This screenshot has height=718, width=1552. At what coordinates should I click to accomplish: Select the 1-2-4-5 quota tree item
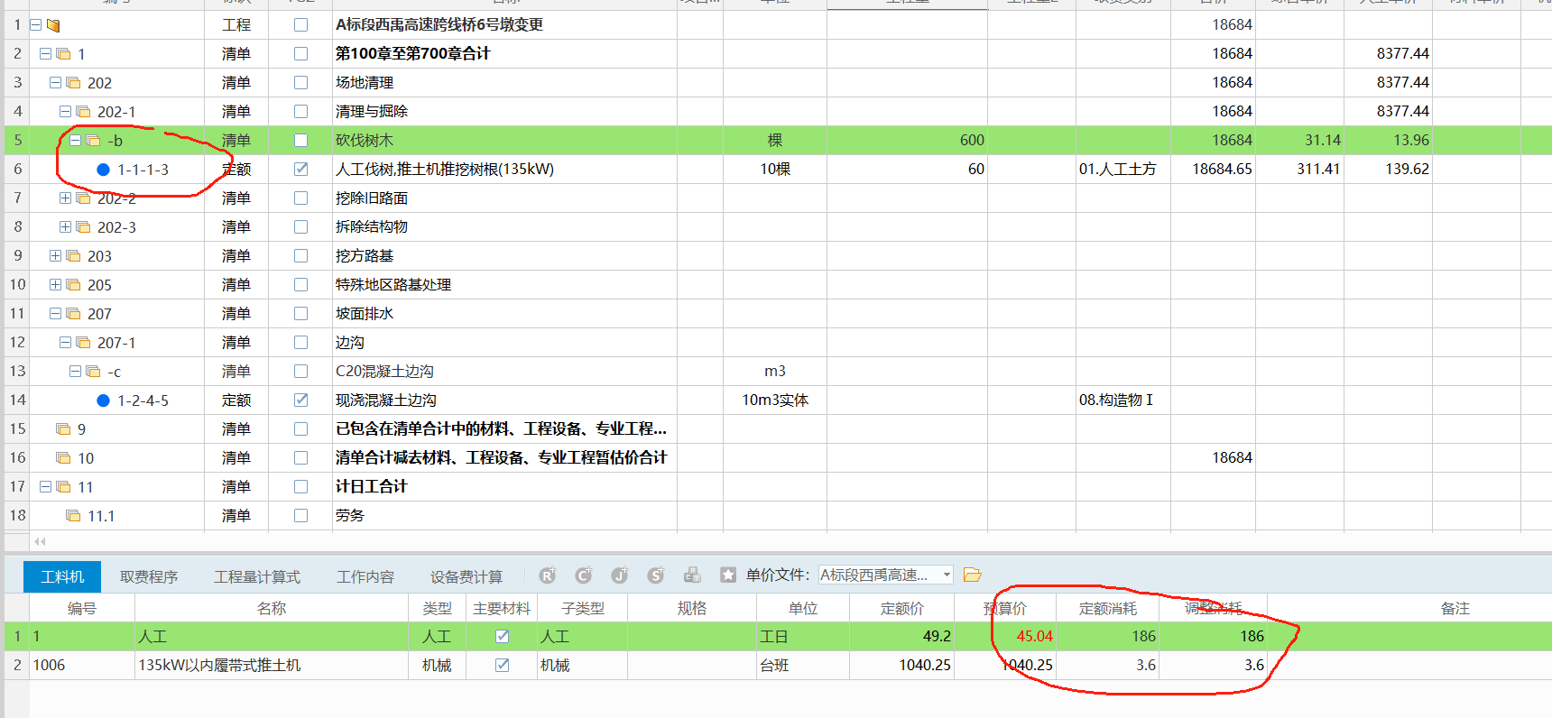143,400
